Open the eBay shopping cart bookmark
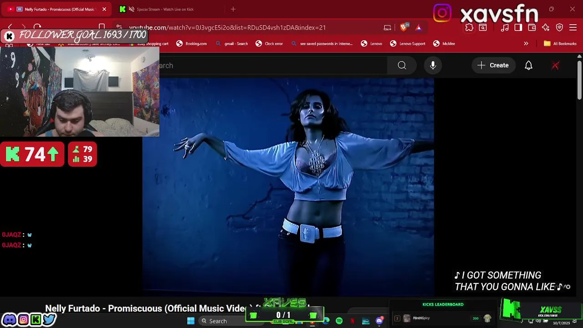This screenshot has width=583, height=328. [148, 44]
